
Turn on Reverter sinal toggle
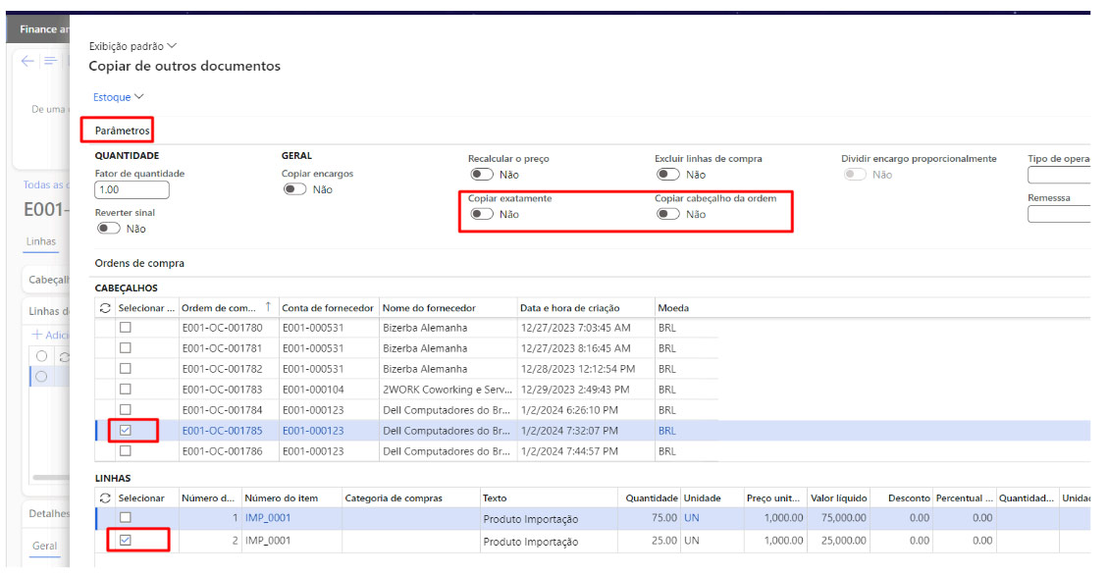click(x=108, y=229)
